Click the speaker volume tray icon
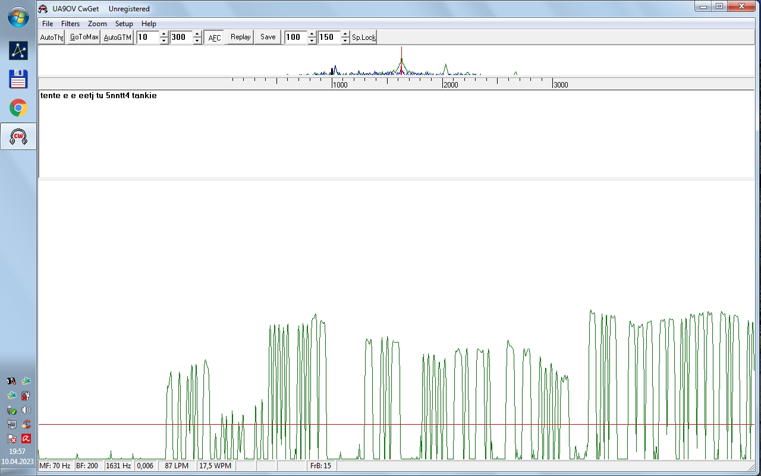The width and height of the screenshot is (761, 476). click(26, 410)
